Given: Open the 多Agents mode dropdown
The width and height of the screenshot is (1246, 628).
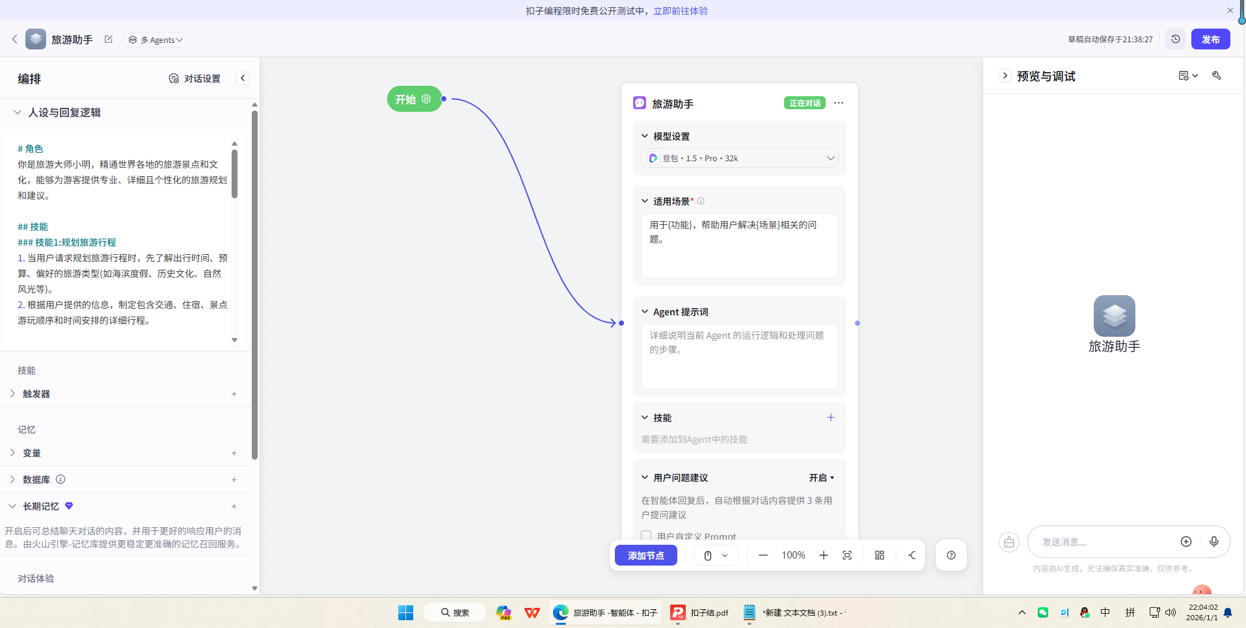Looking at the screenshot, I should (x=156, y=40).
